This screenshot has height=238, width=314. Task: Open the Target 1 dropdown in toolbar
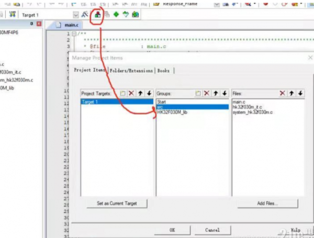pyautogui.click(x=75, y=15)
